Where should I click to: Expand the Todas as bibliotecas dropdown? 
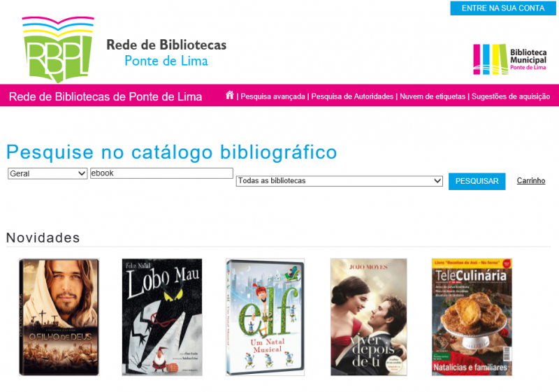click(339, 181)
